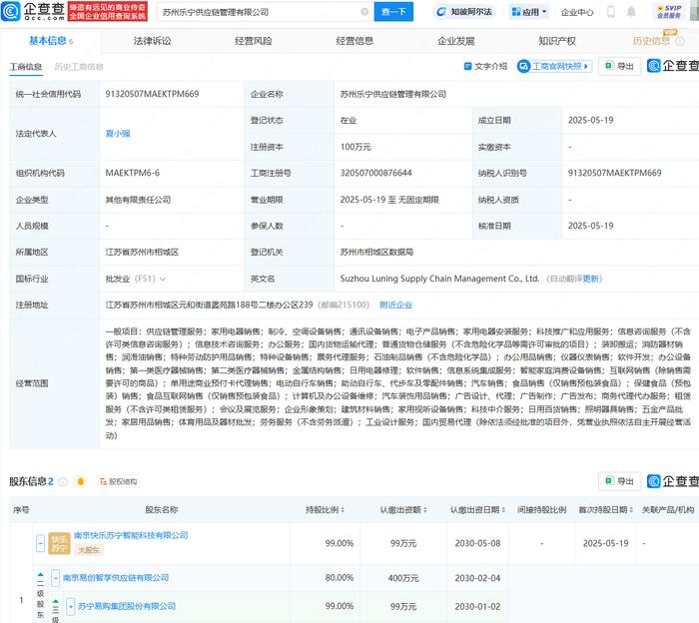Click 更新 next to the English name
699x623 pixels.
pyautogui.click(x=591, y=279)
